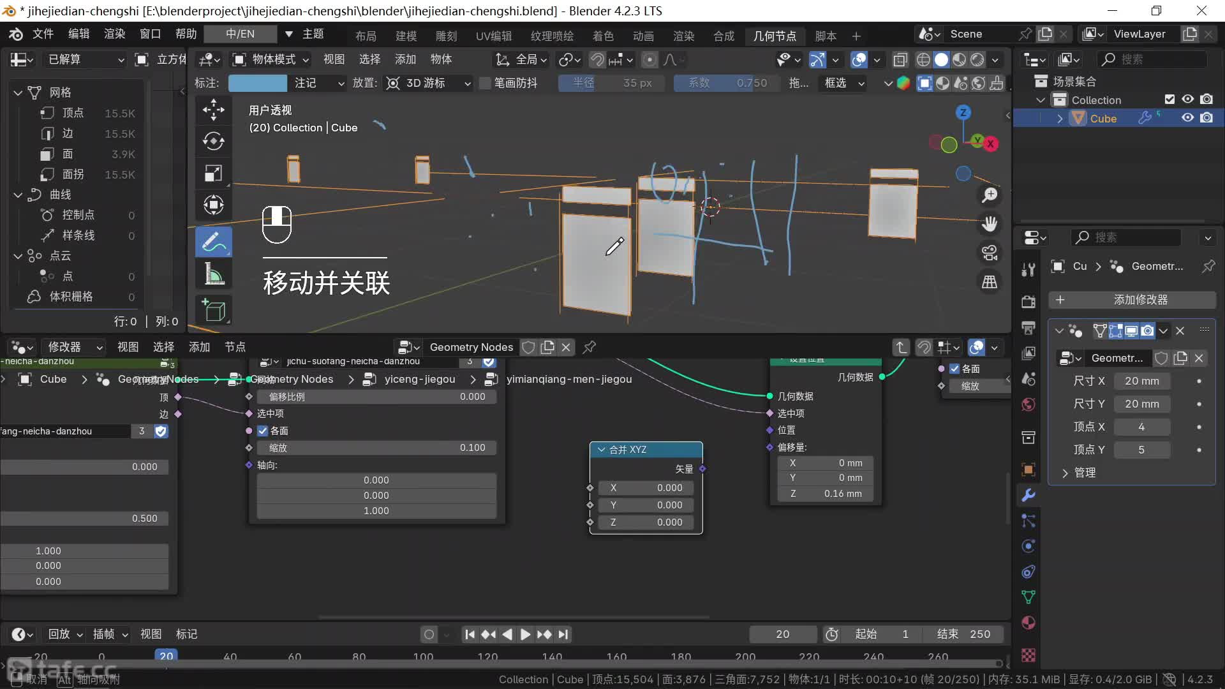Click the camera view icon in viewport

tap(990, 253)
